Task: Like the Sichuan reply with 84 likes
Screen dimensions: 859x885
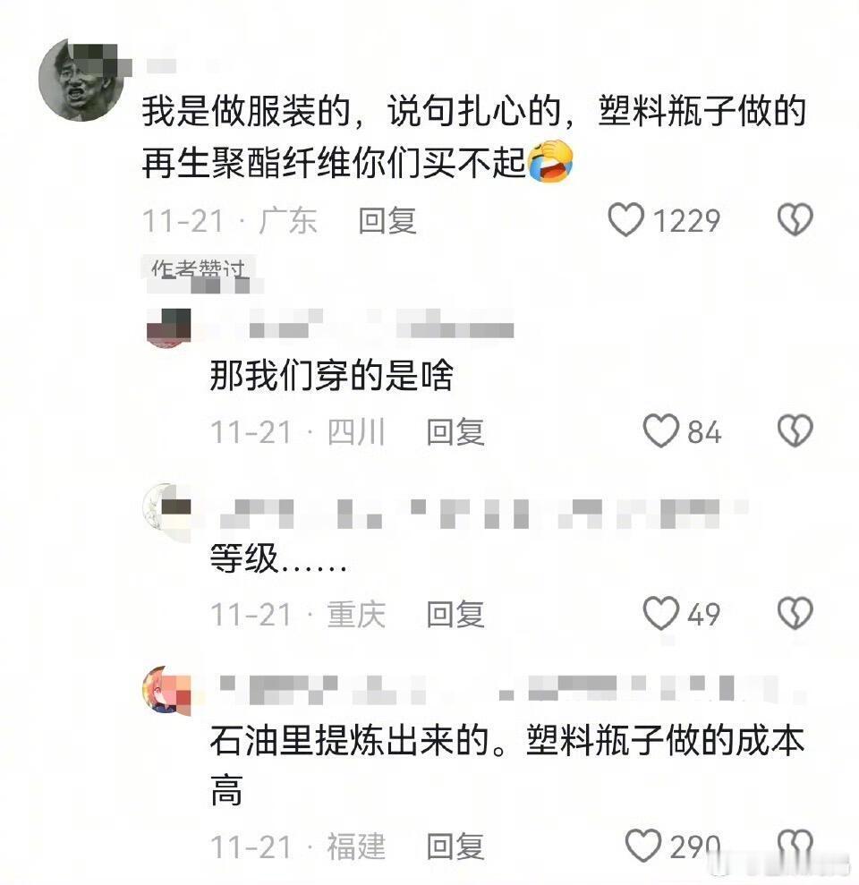Action: [660, 430]
